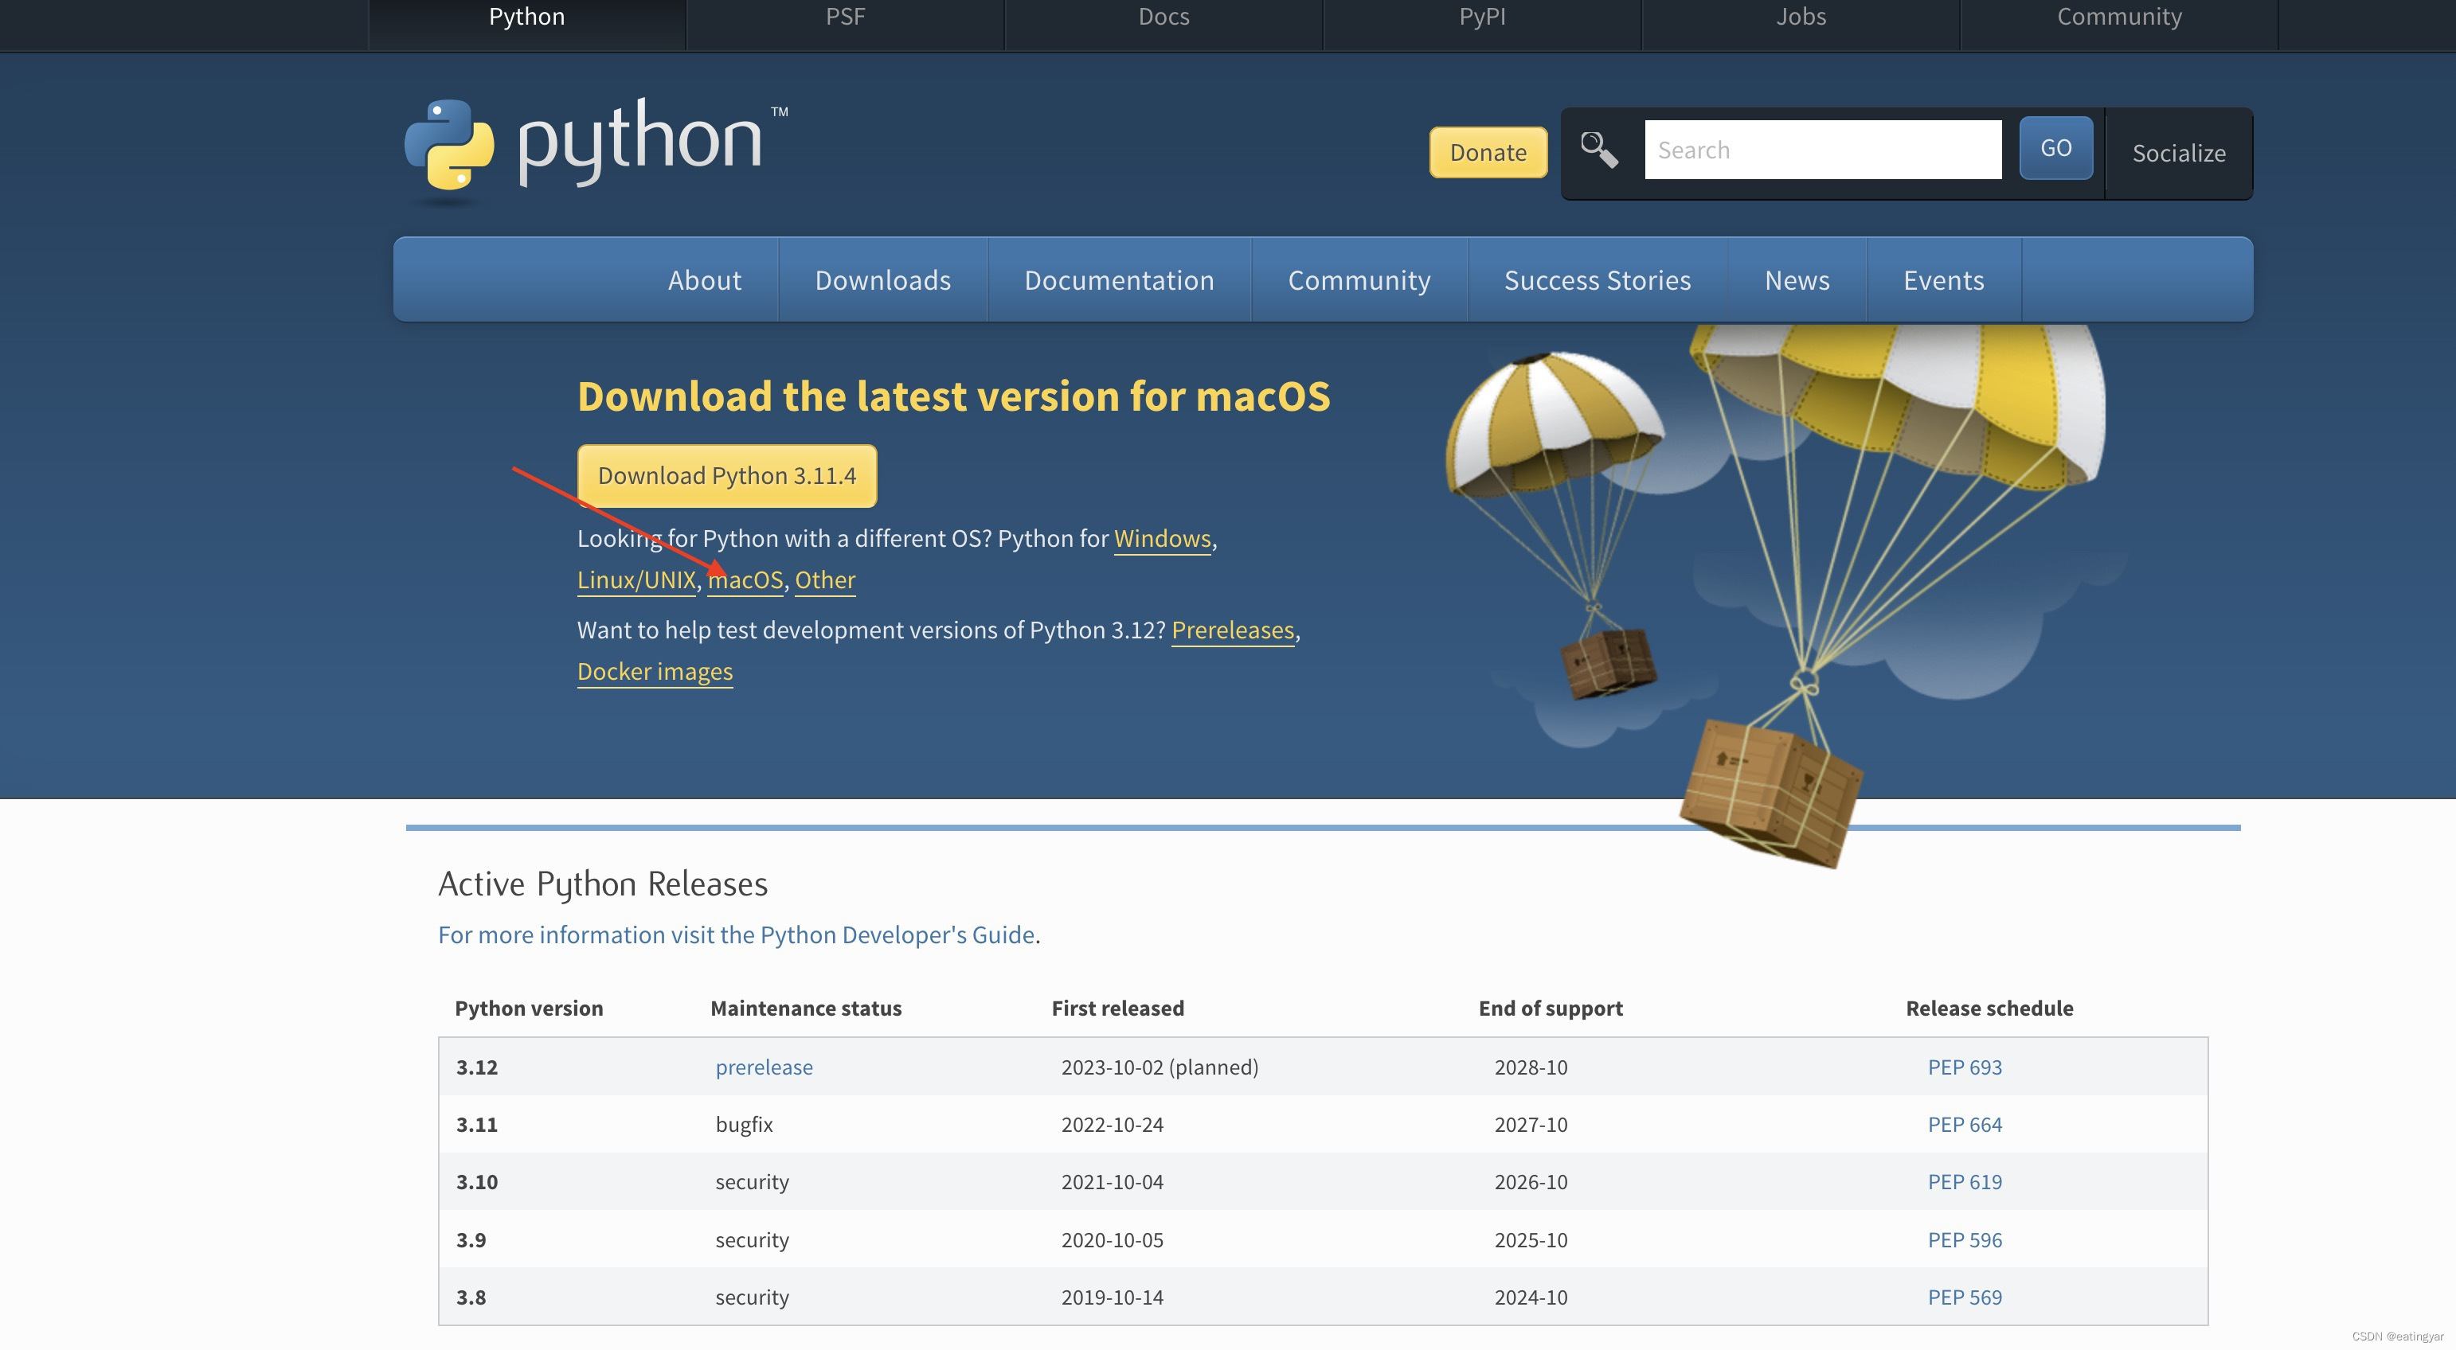Viewport: 2456px width, 1350px height.
Task: Follow the Windows download link
Action: 1162,538
